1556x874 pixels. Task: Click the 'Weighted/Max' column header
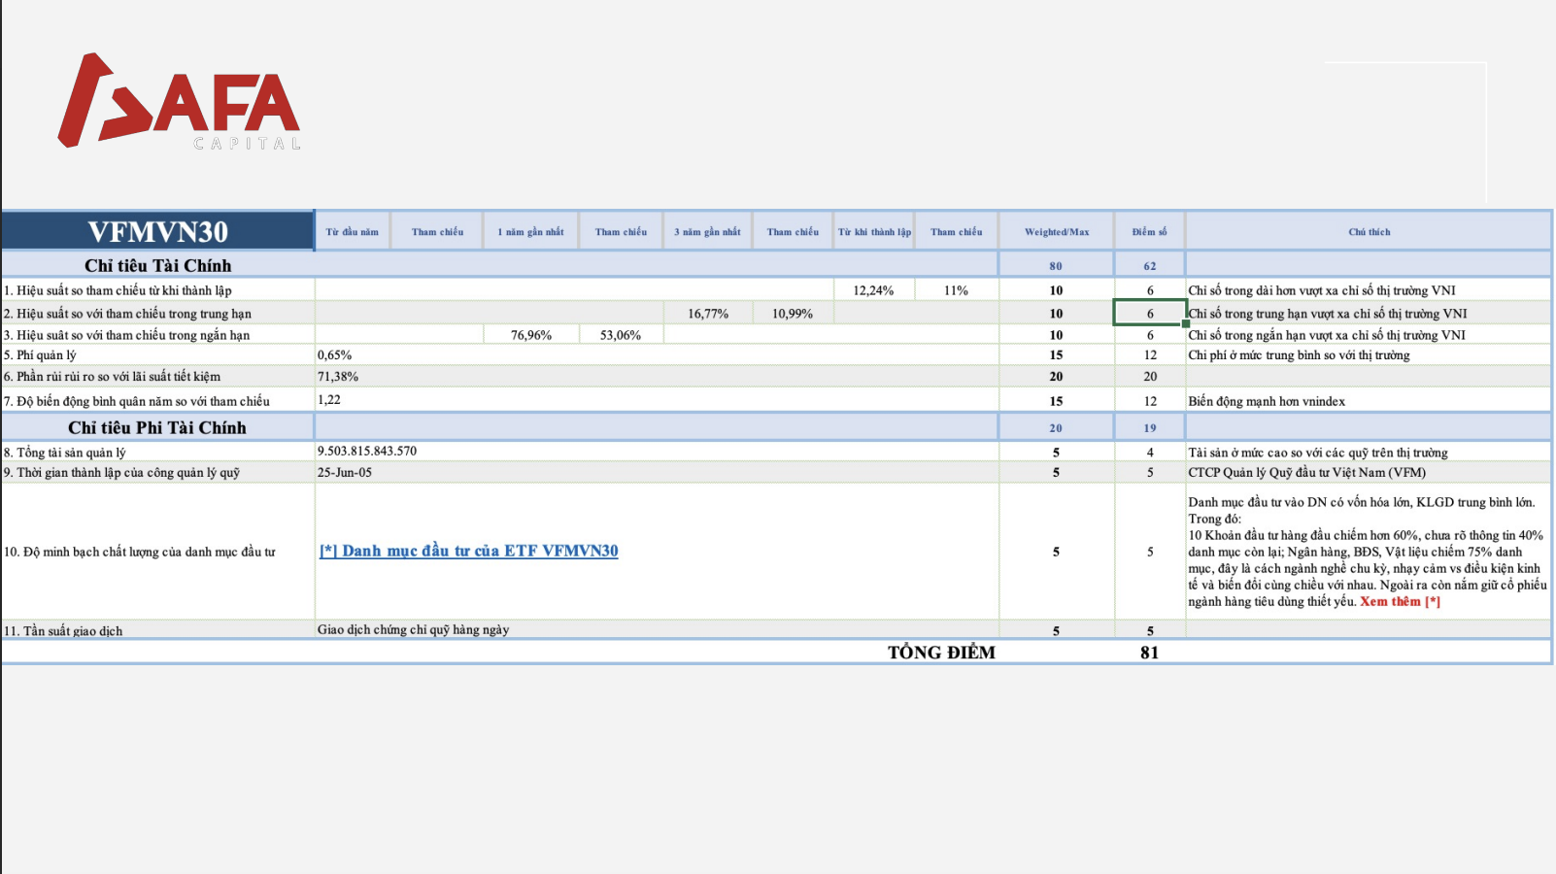[x=1057, y=232]
